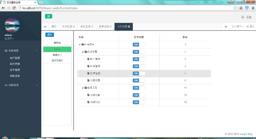Click the theme icon next to 主题
The height and width of the screenshot is (139, 256).
[x=243, y=17]
